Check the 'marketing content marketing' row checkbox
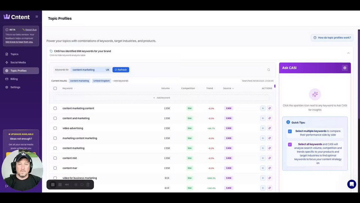The height and width of the screenshot is (203, 360). pyautogui.click(x=55, y=138)
